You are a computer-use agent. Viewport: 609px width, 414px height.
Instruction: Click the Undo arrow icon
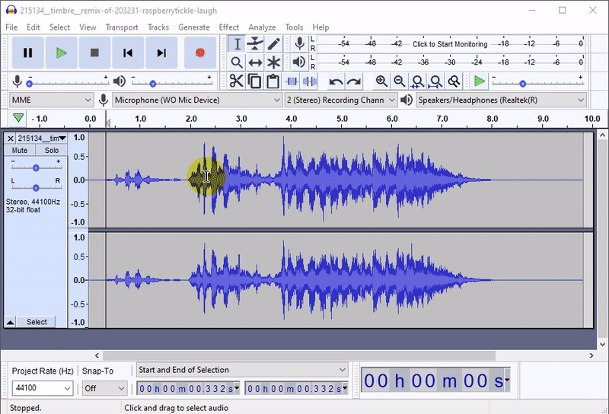(336, 81)
